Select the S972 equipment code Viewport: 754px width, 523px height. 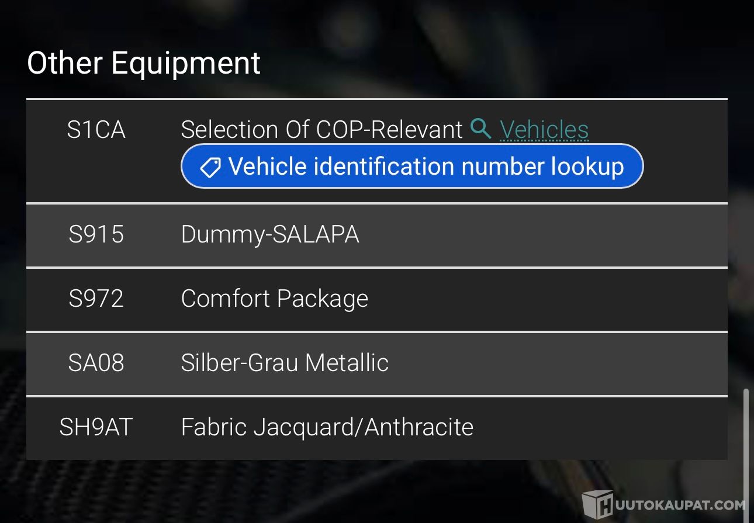pos(96,299)
